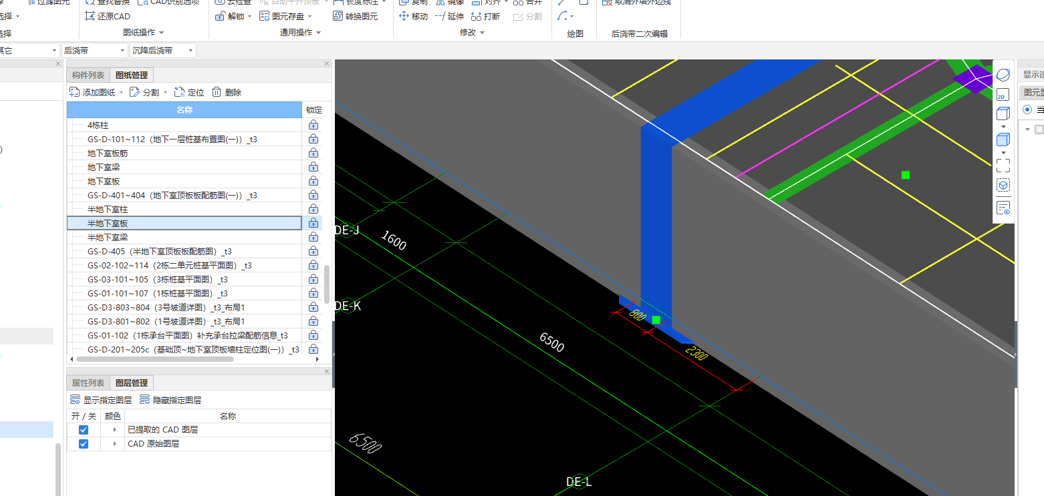Click the 解锁 unlock tool icon

pyautogui.click(x=221, y=16)
